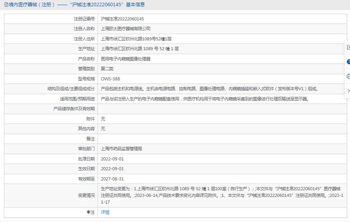This screenshot has height=222, width=350.
Task: Click the 结构及组成/主要组成成分 label
Action: (x=71, y=89)
